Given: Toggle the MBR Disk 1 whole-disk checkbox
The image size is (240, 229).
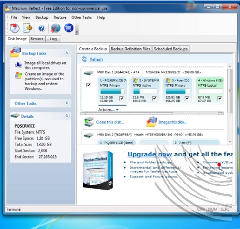Looking at the screenshot, I should 89,85.
